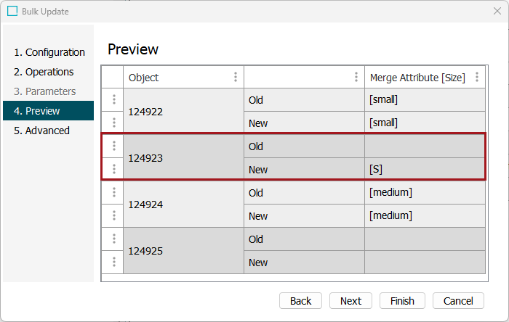Open row options for 124923 New

[x=114, y=170]
